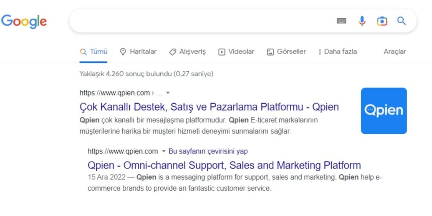Click the Yaklaşık 4.260 sonuç bulundu text
Screen dimensions: 432x216
click(146, 74)
